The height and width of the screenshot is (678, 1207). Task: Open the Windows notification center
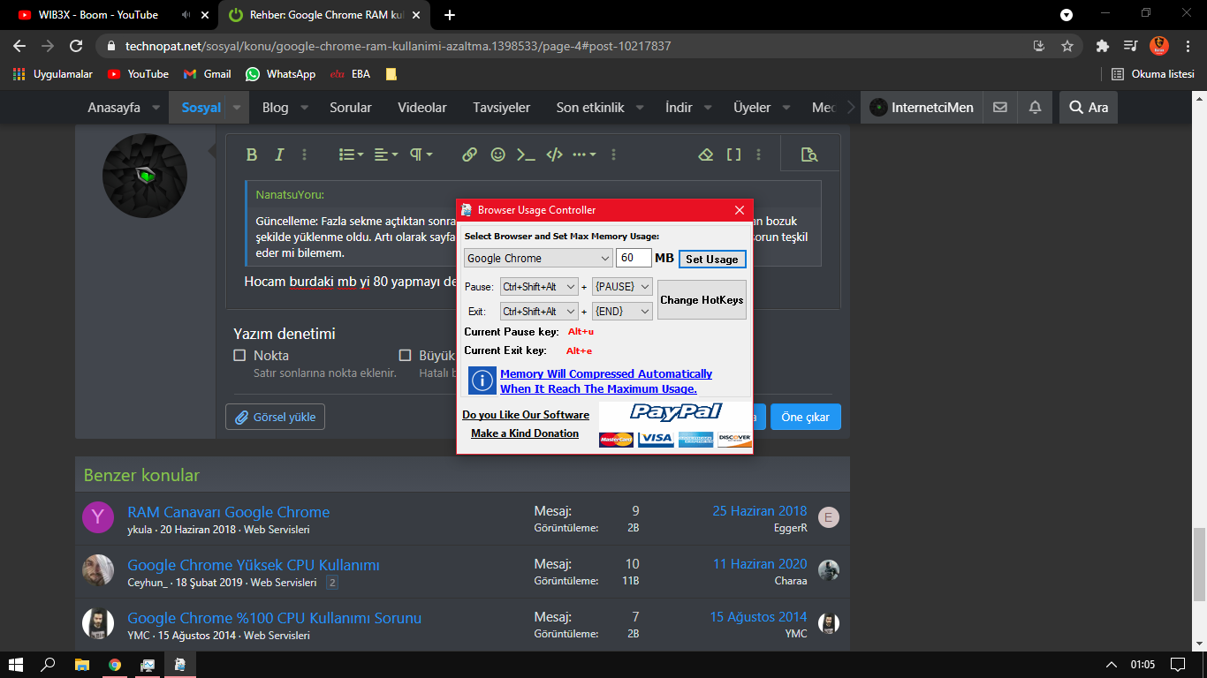tap(1178, 665)
